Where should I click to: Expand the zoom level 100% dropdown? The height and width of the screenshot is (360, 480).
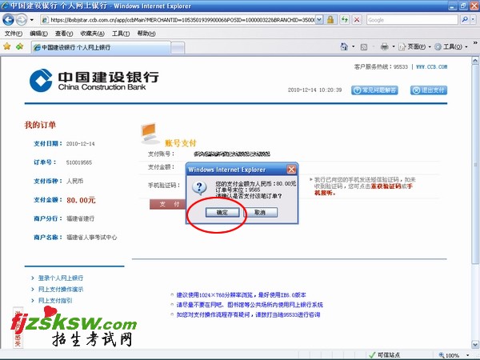point(468,355)
